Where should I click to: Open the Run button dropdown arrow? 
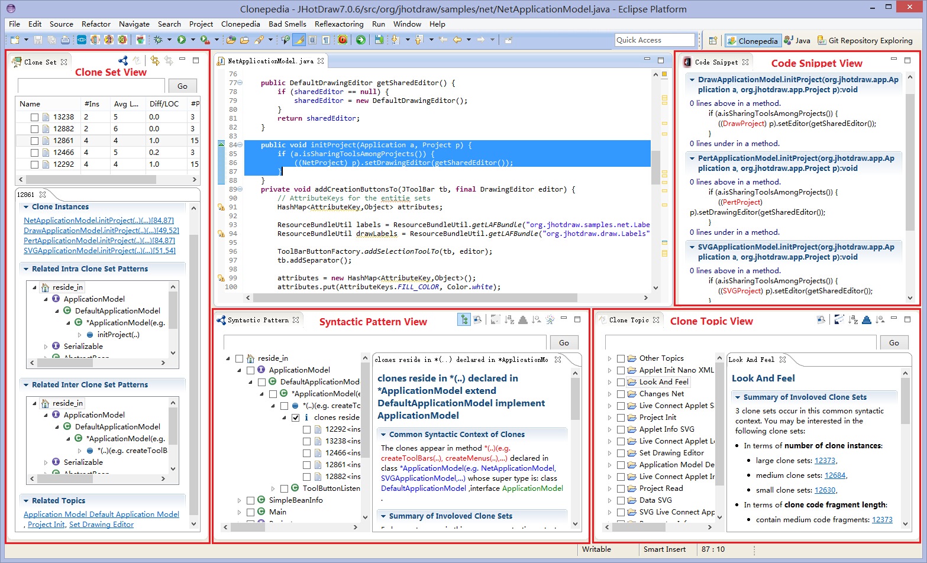(x=192, y=40)
